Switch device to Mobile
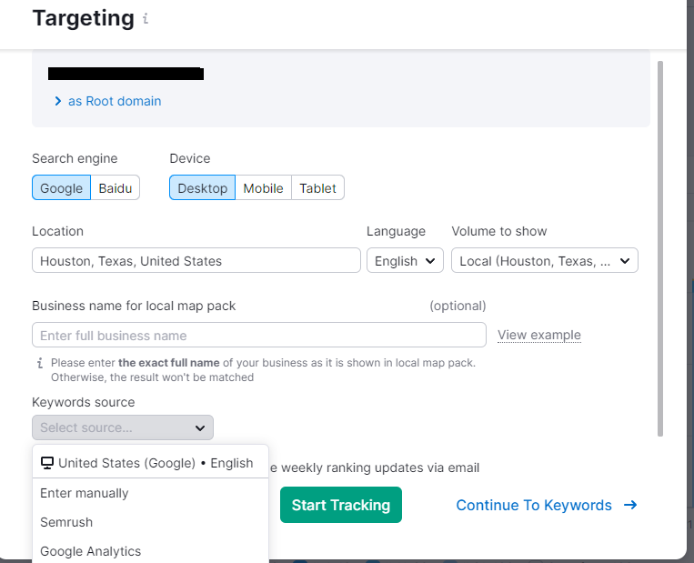 (x=263, y=188)
